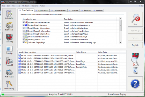Click the blue question mark help icon
This screenshot has height=97, width=145.
coord(135,84)
